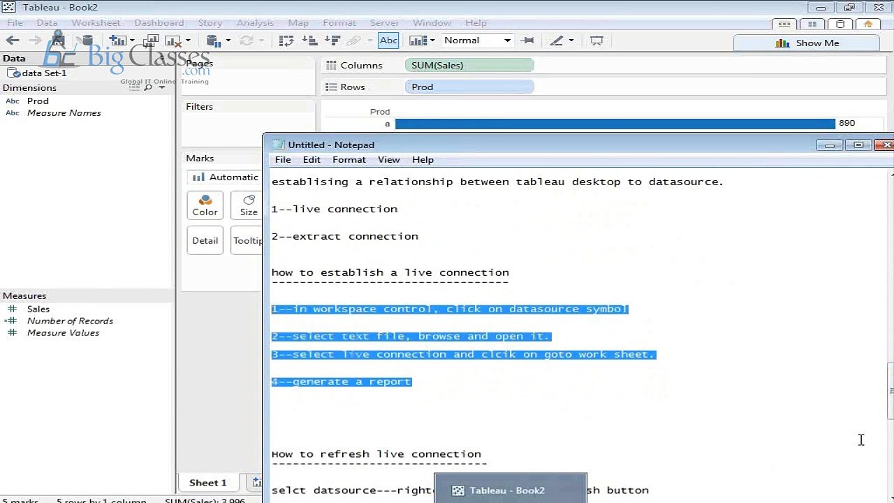
Task: Open the home start page icon tab
Action: pyautogui.click(x=868, y=24)
